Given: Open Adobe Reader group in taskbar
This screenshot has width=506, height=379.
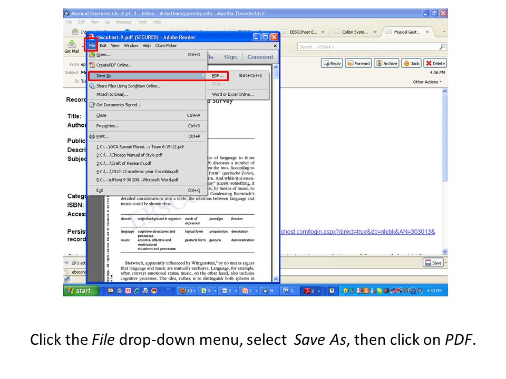Looking at the screenshot, I should click(312, 291).
